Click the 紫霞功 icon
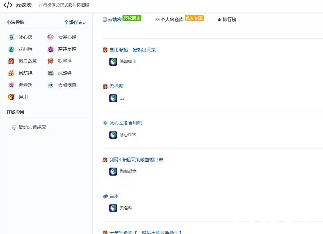The height and width of the screenshot is (234, 323). tap(11, 85)
